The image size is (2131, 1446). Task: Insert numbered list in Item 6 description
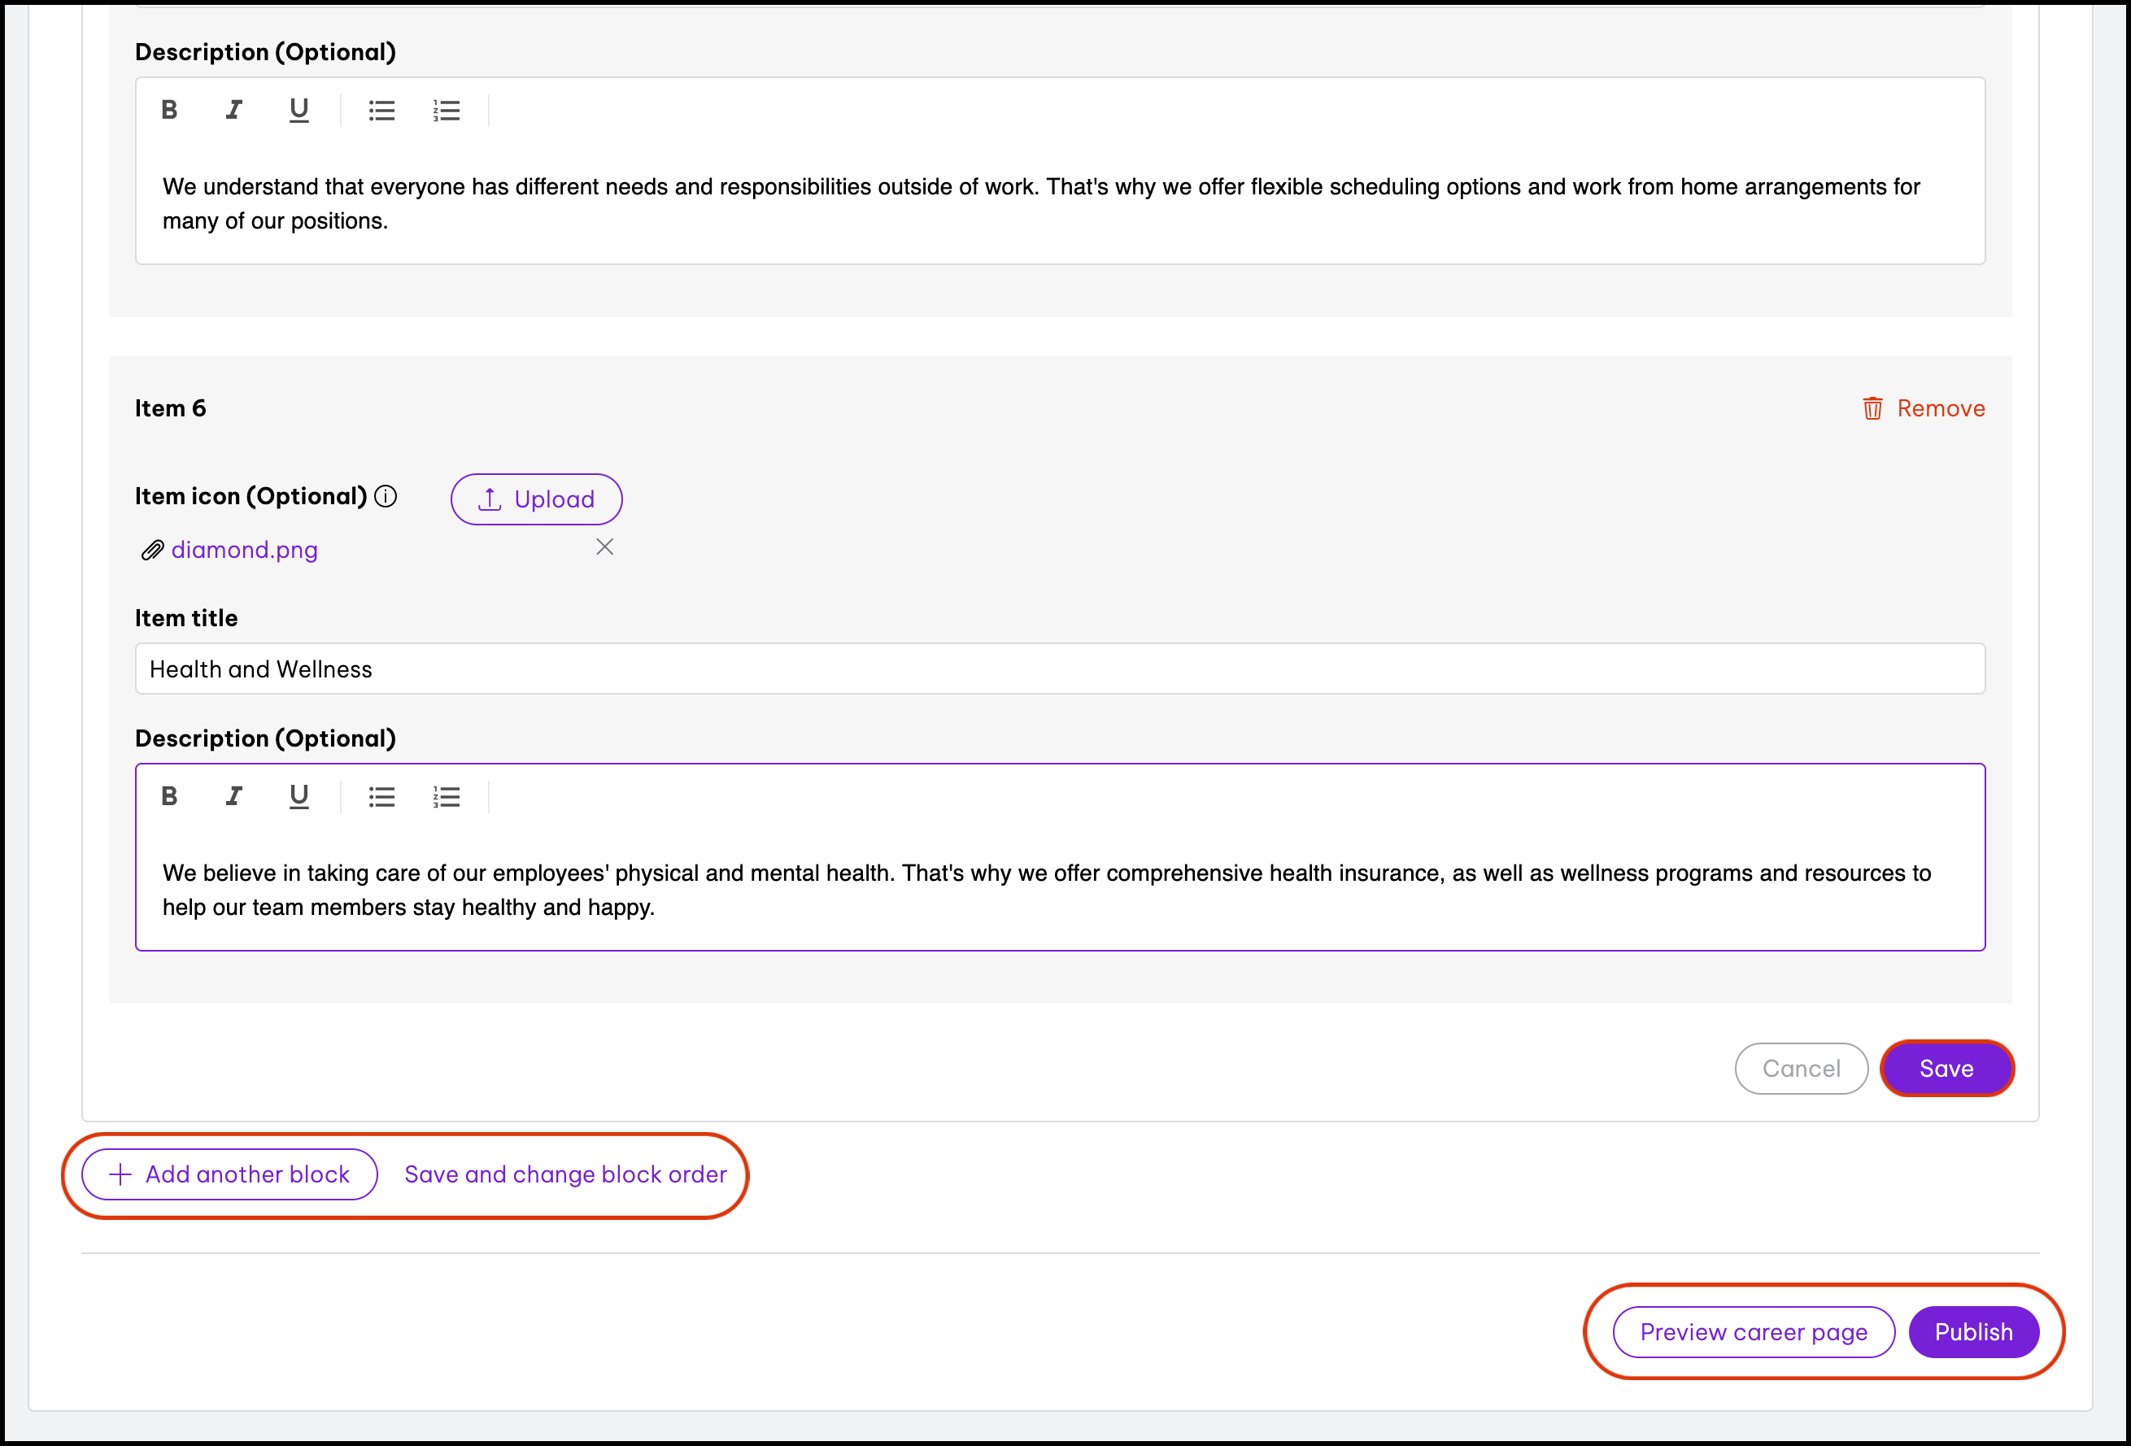447,797
